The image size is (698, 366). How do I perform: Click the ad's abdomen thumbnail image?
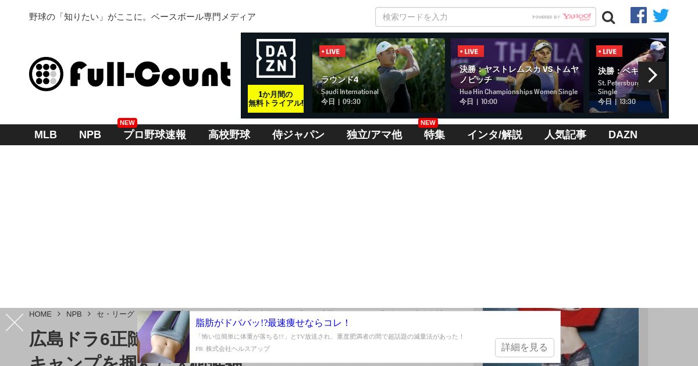[x=163, y=337]
